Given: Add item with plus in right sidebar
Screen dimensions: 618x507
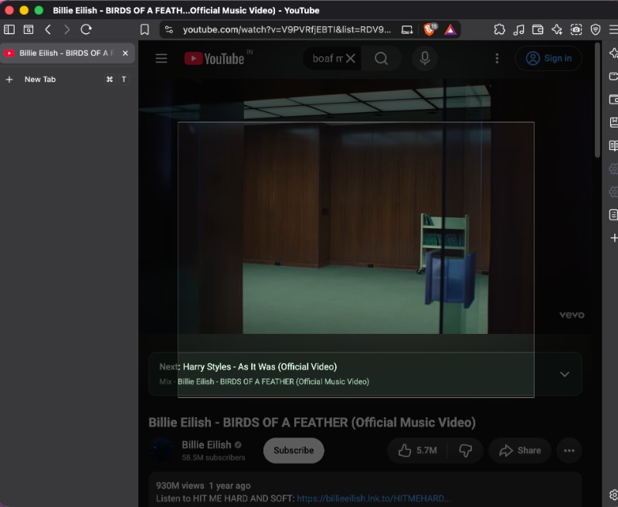Looking at the screenshot, I should [613, 238].
